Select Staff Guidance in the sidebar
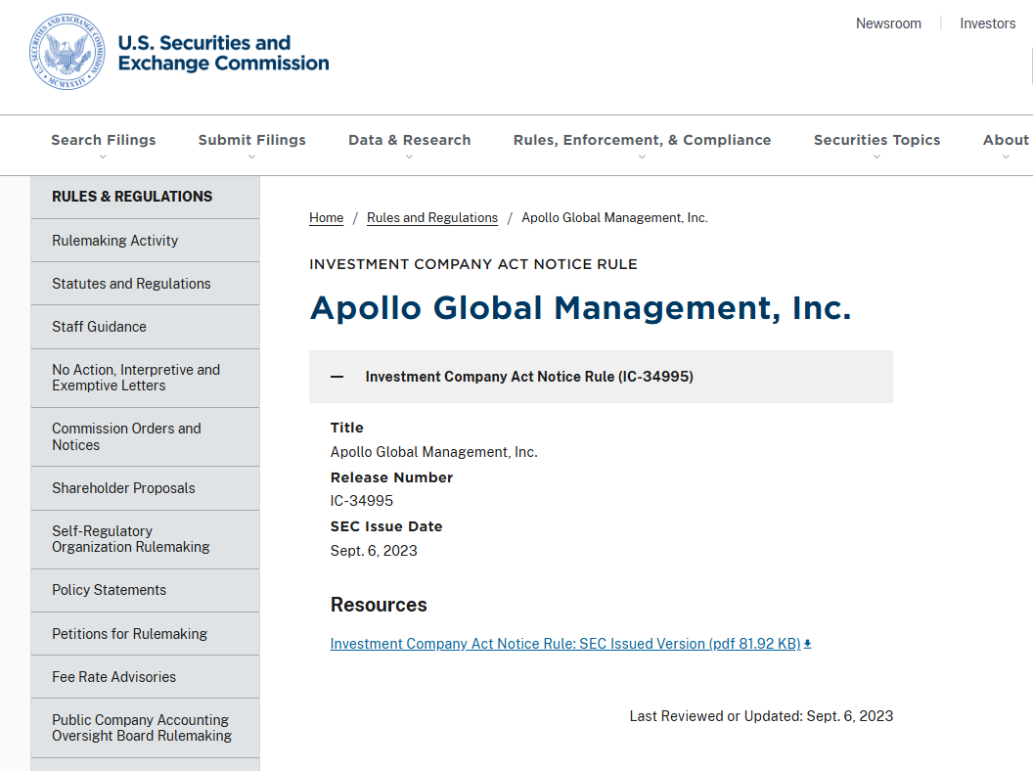Image resolution: width=1033 pixels, height=771 pixels. pos(99,327)
